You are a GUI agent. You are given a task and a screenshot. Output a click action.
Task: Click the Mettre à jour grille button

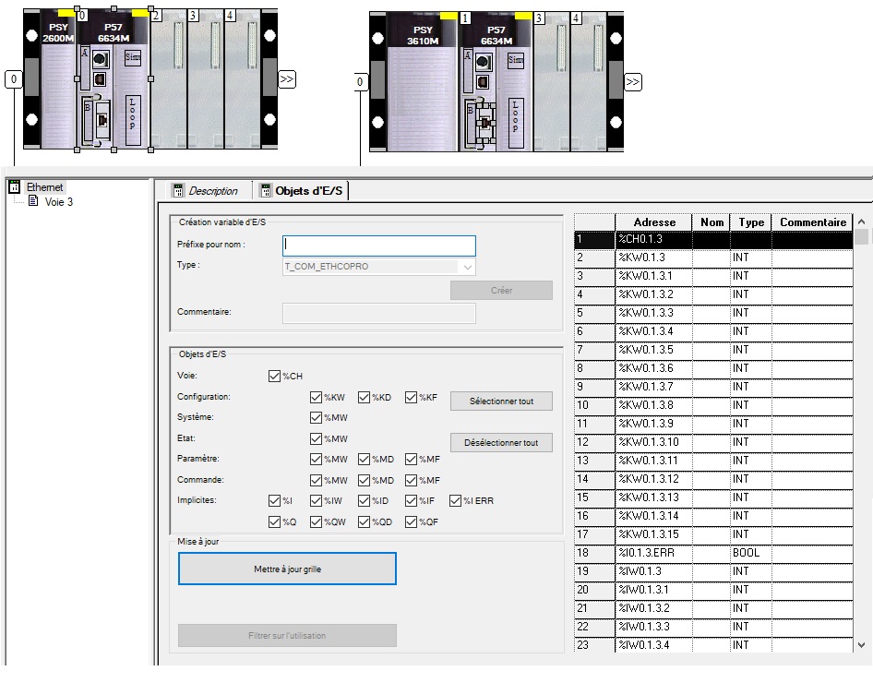click(287, 569)
